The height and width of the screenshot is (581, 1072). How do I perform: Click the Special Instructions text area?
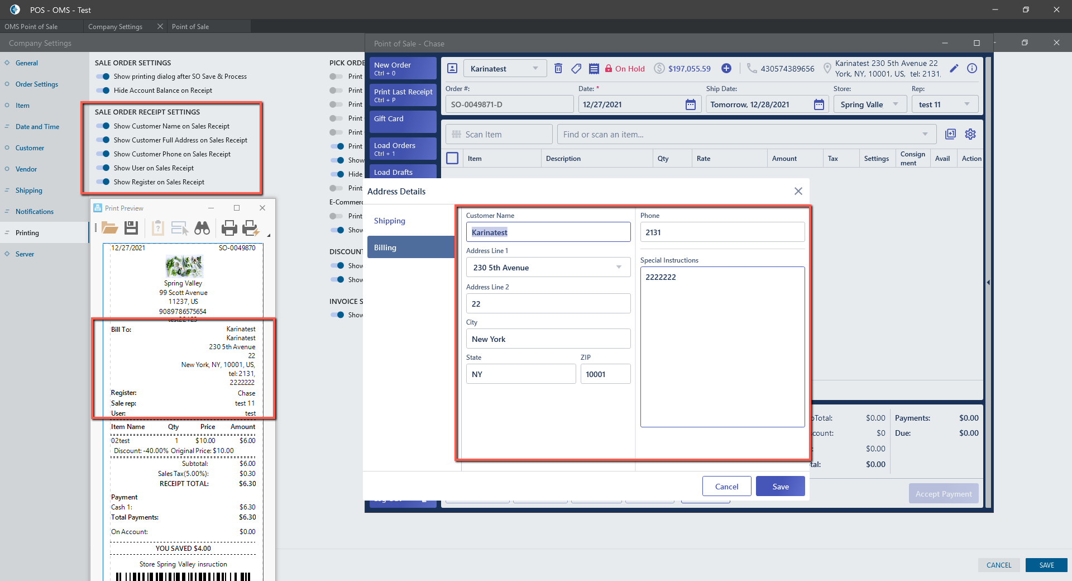click(722, 347)
